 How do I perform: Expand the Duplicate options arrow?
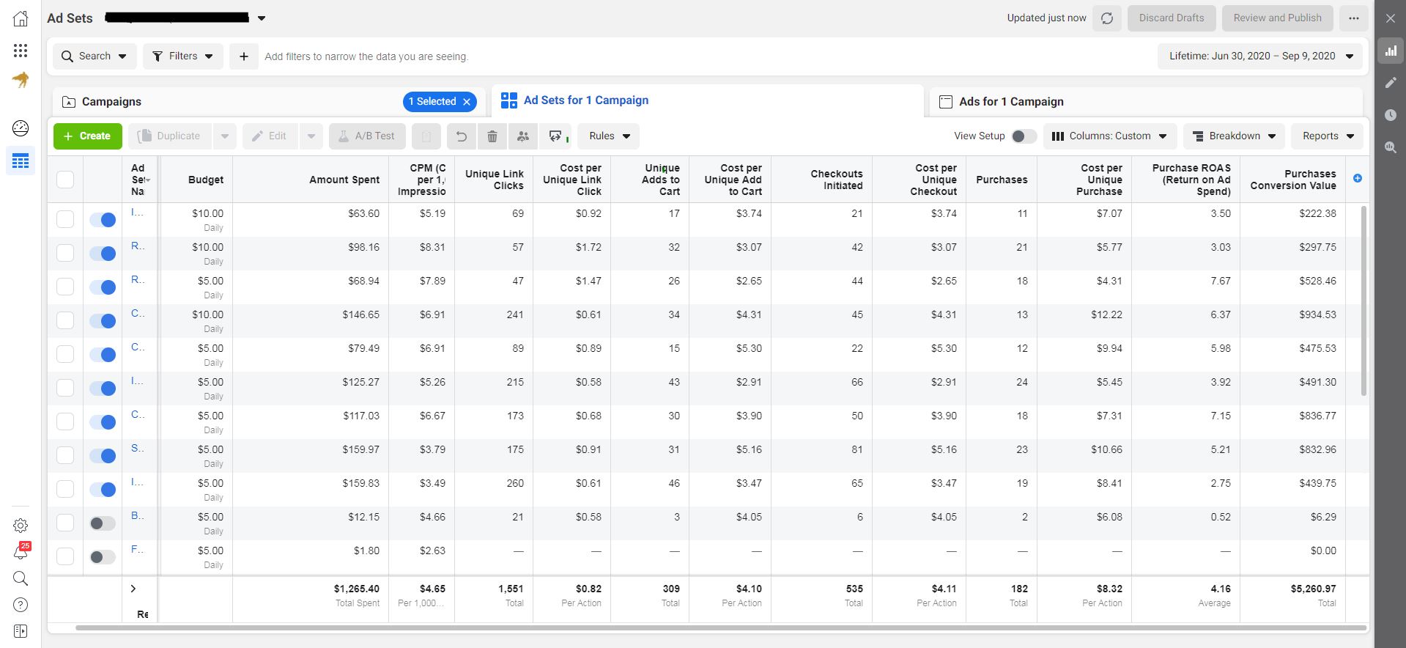224,136
